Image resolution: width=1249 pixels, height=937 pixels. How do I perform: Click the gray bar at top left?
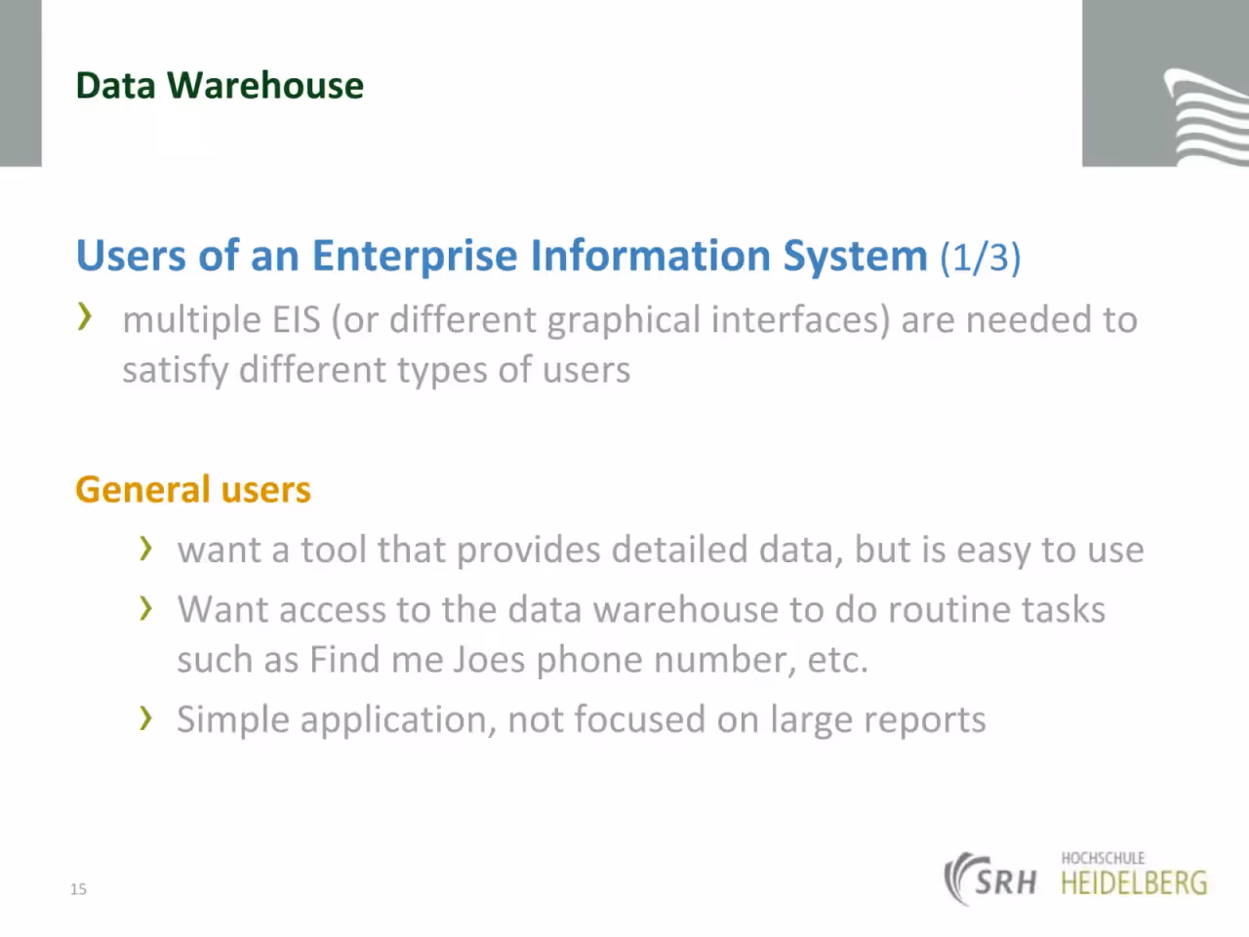20,83
